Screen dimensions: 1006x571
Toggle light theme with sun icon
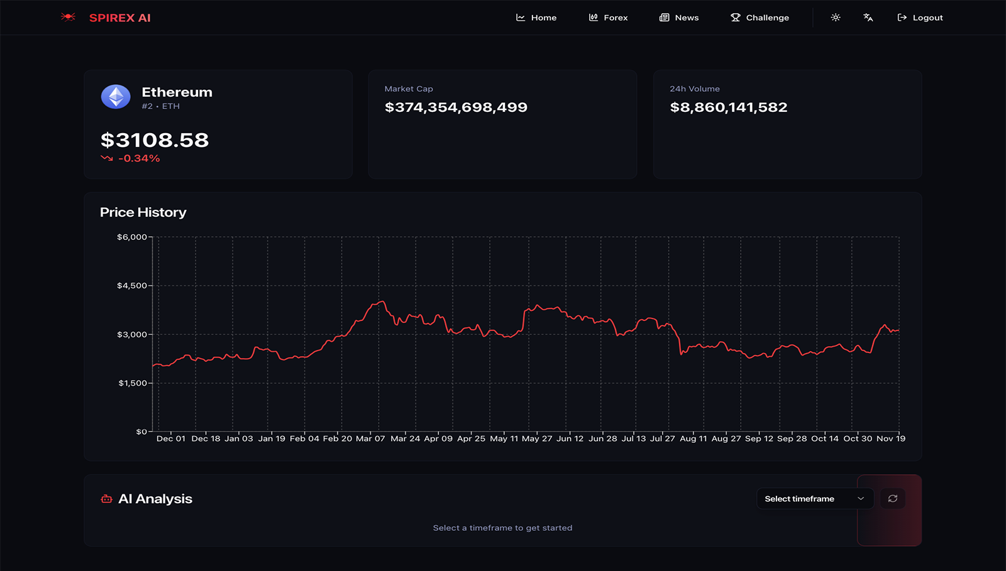[x=836, y=18]
